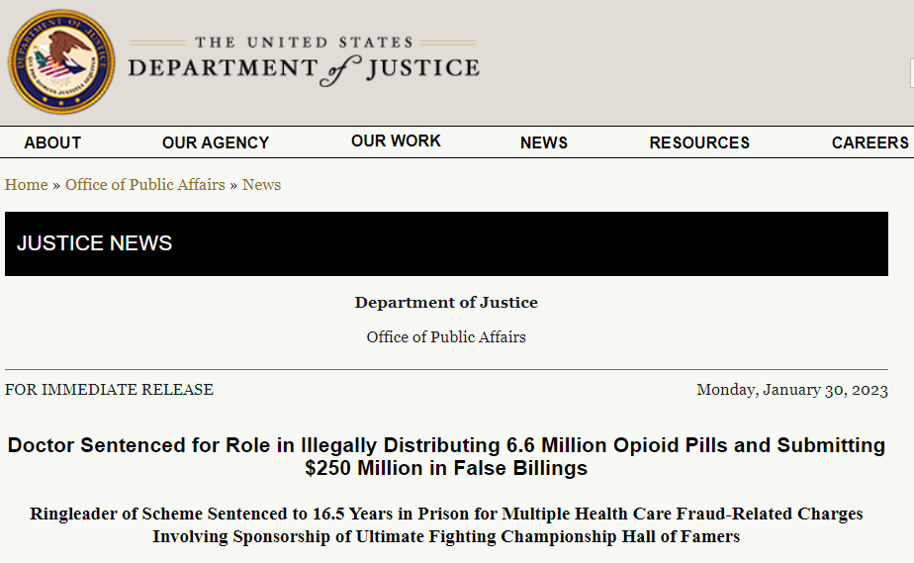Click the black JUSTICE NEWS banner
The width and height of the screenshot is (914, 563).
(x=446, y=243)
